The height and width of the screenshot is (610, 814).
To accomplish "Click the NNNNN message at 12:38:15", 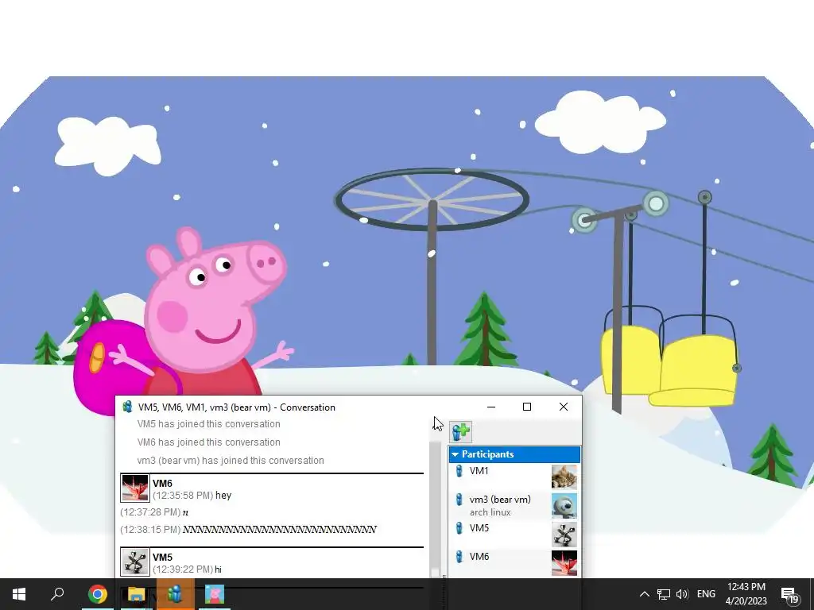I will [279, 530].
